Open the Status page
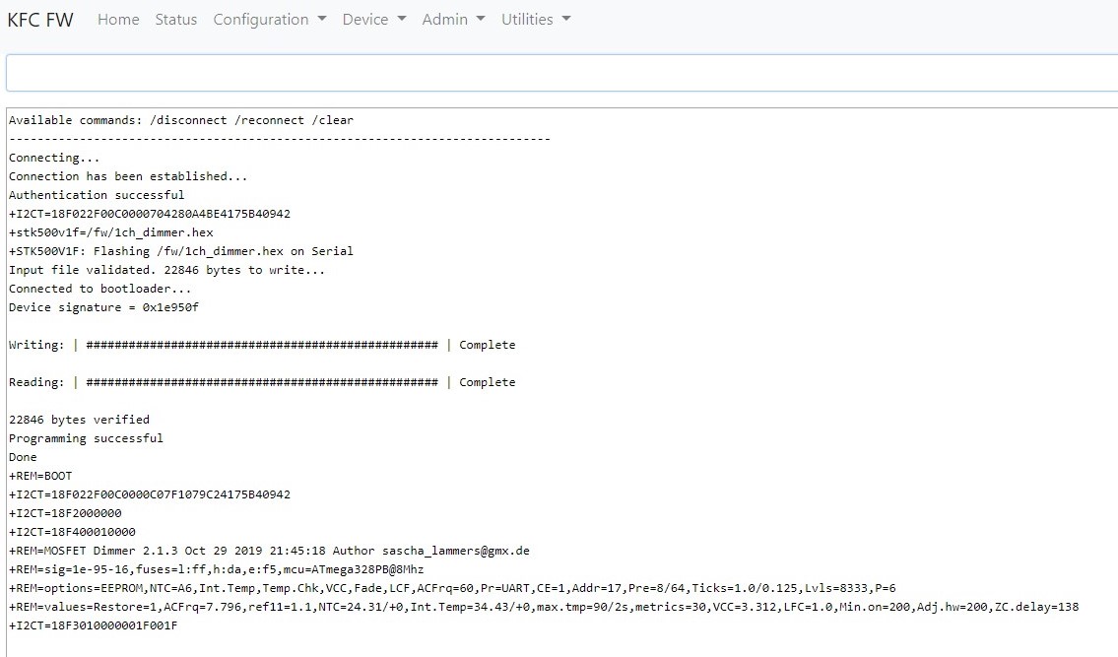 point(176,20)
